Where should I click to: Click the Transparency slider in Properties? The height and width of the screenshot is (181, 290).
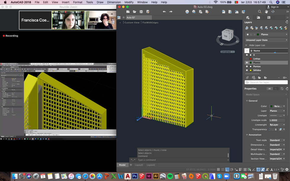pos(273,129)
